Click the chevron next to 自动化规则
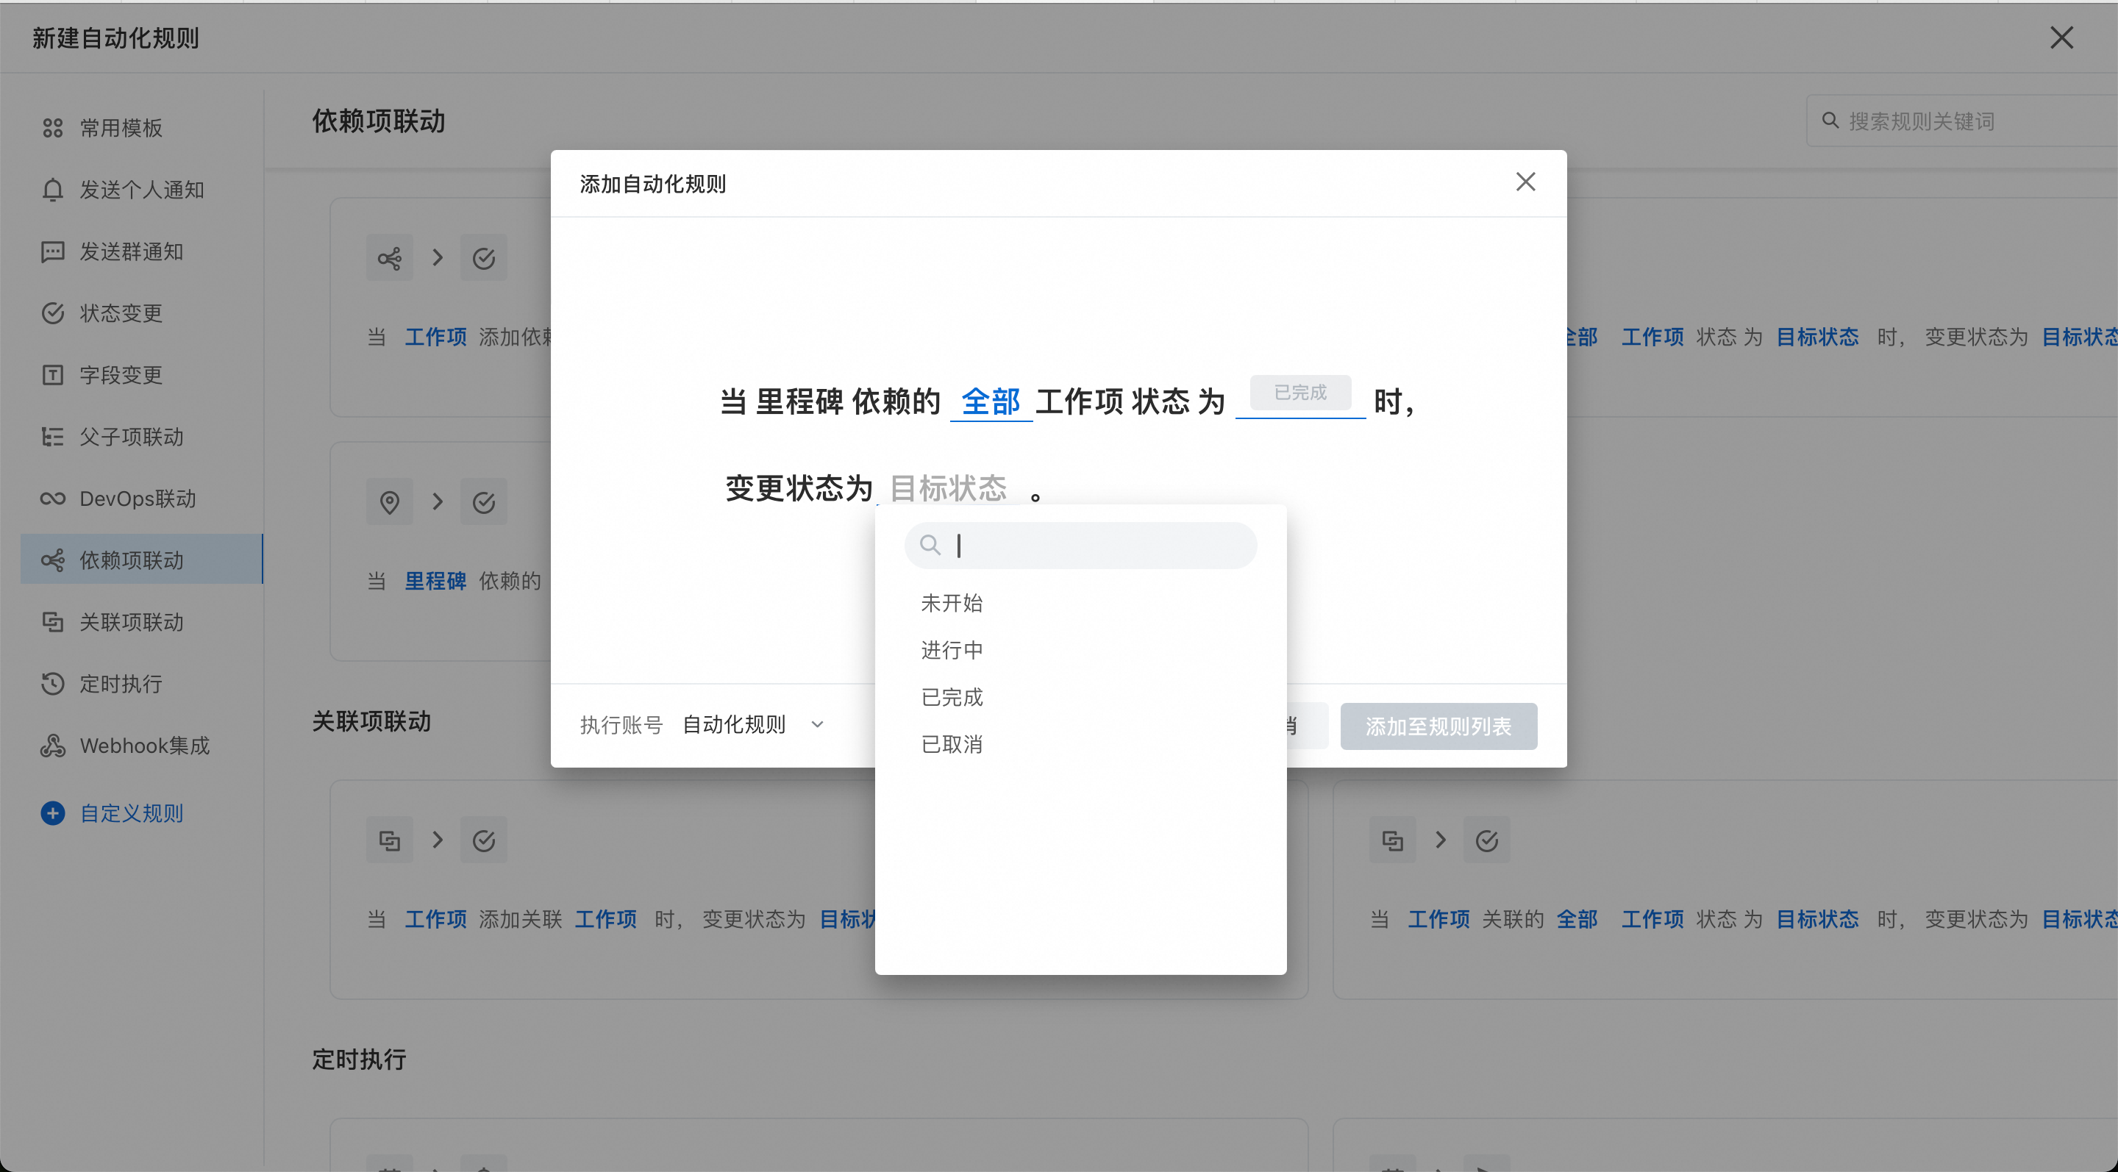Screen dimensions: 2118x1172 coord(817,724)
